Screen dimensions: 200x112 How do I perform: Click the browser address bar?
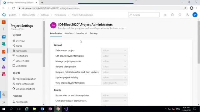pyautogui.click(x=101, y=8)
